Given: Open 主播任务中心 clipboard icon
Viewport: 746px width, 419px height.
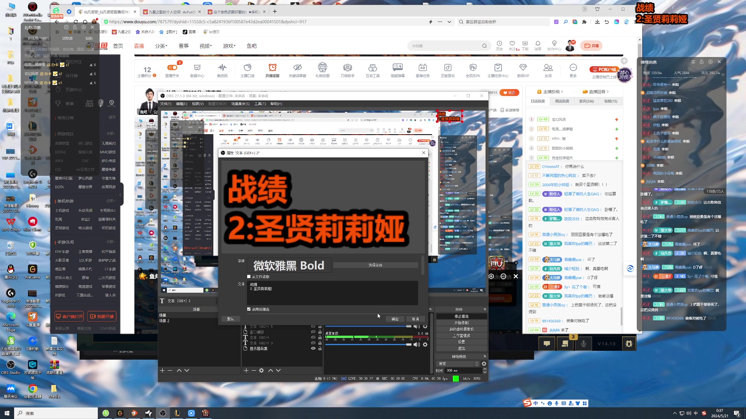Looking at the screenshot, I should point(498,68).
